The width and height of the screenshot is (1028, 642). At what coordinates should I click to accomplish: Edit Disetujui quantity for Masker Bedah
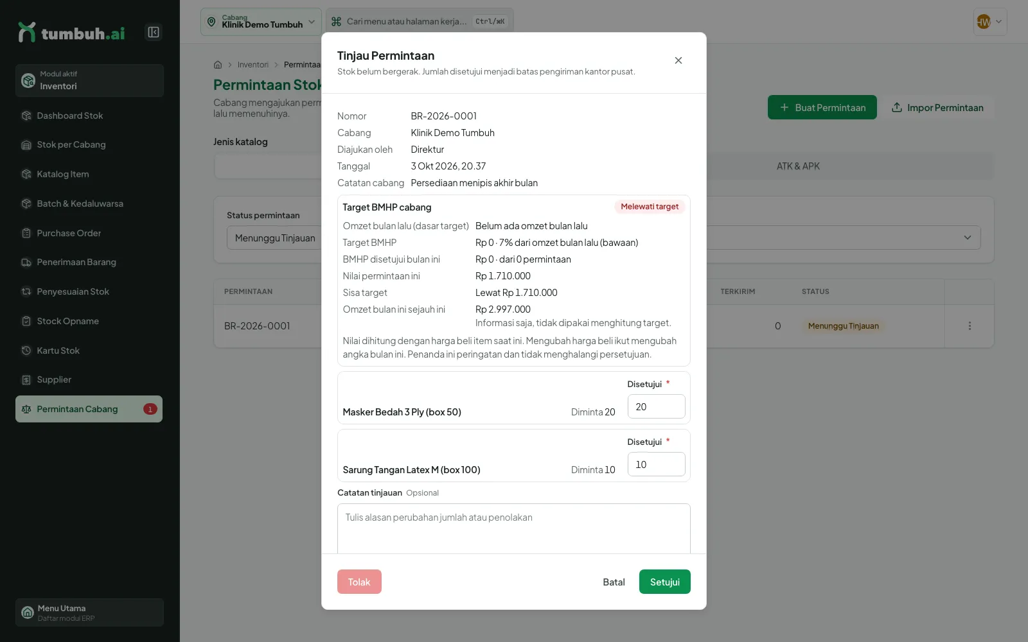[656, 407]
